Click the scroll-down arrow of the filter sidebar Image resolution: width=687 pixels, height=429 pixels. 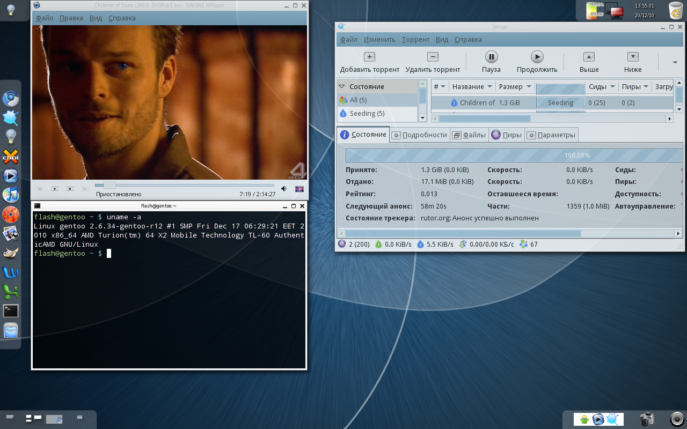tap(422, 117)
